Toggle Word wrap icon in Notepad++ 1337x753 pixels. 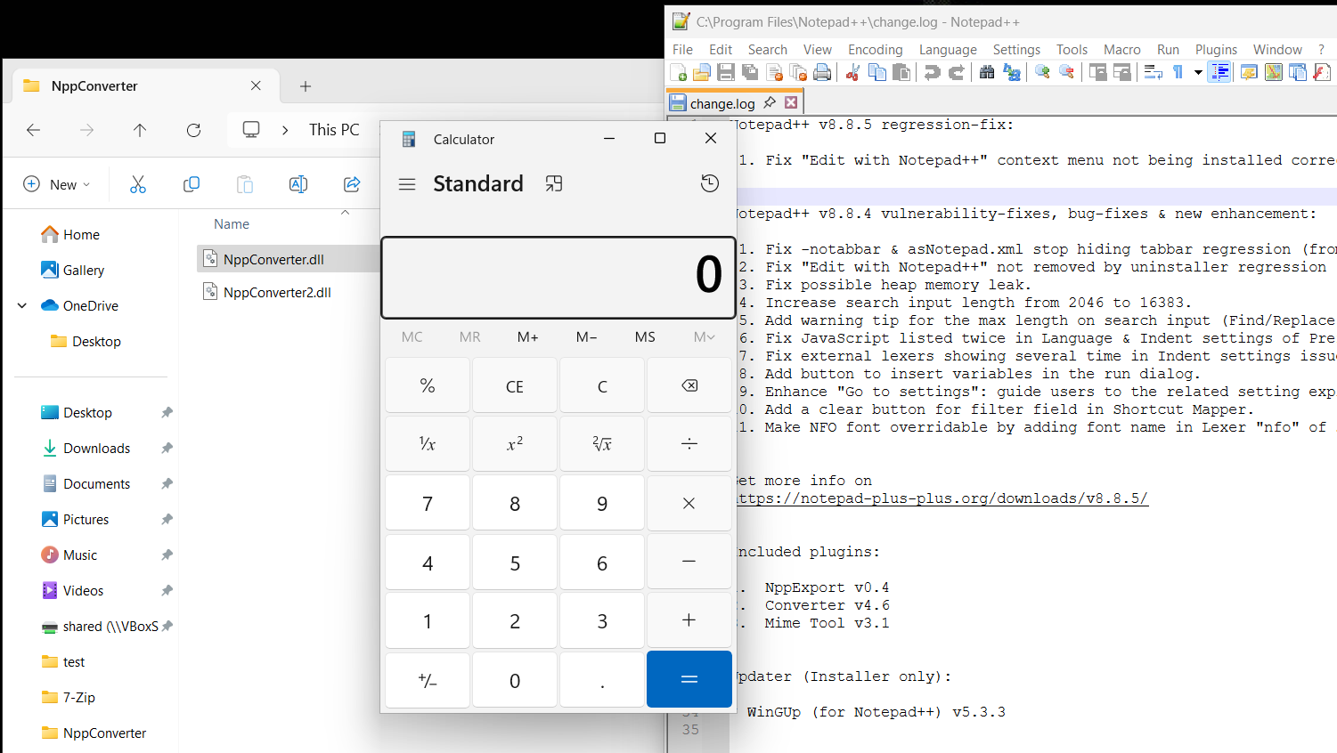[x=1153, y=72]
